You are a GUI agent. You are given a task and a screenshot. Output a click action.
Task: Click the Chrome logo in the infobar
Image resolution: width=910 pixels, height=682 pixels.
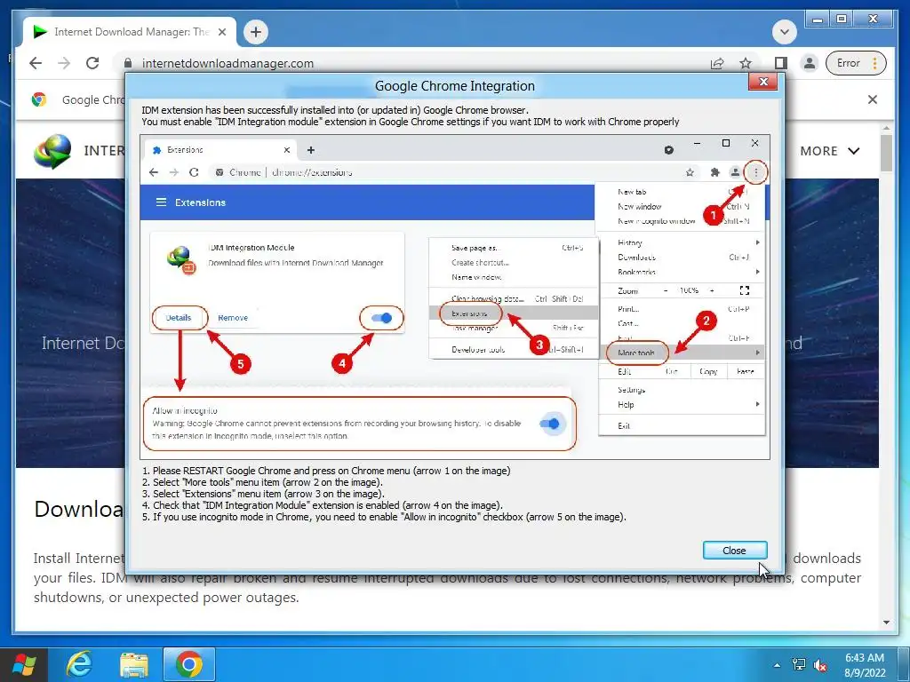tap(39, 99)
